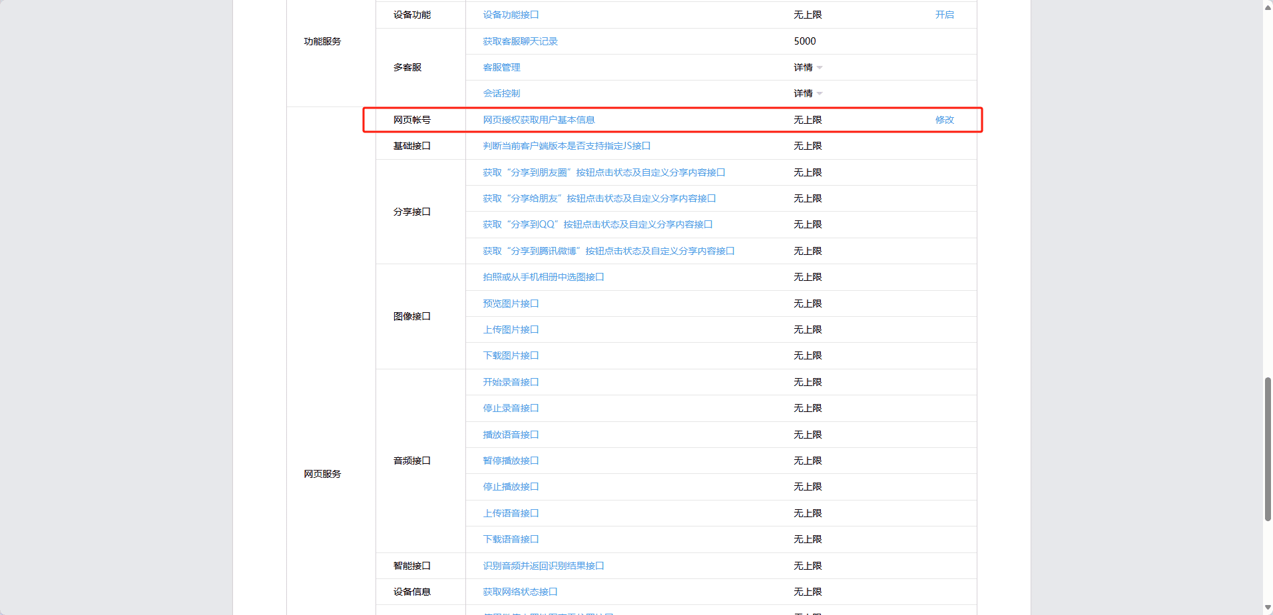Open 网页授权获取用户基本信息 link

539,120
